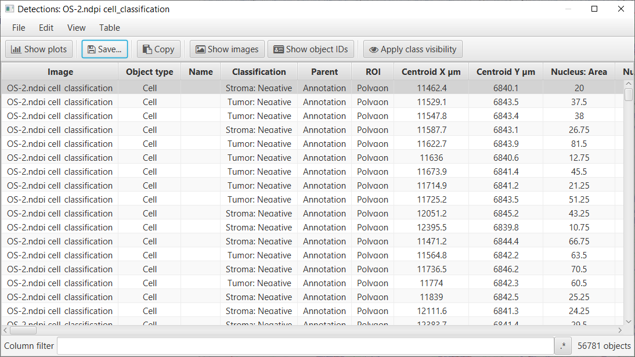Click the horizontal scrollbar right arrow

(x=619, y=330)
